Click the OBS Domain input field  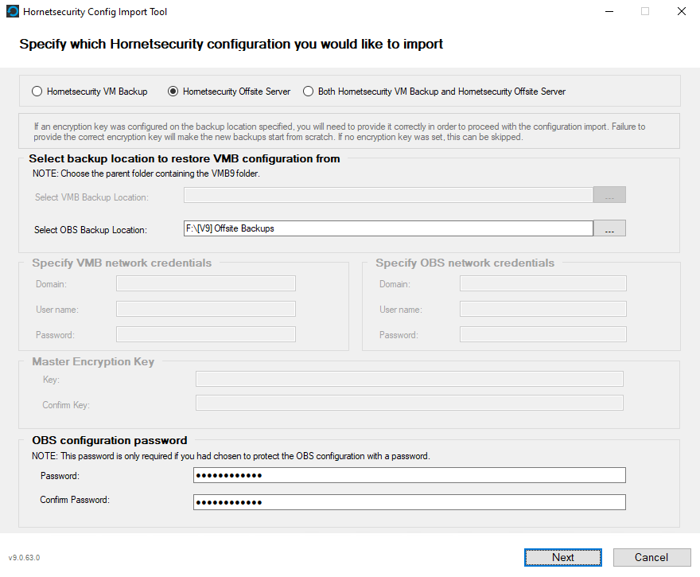[x=542, y=284]
